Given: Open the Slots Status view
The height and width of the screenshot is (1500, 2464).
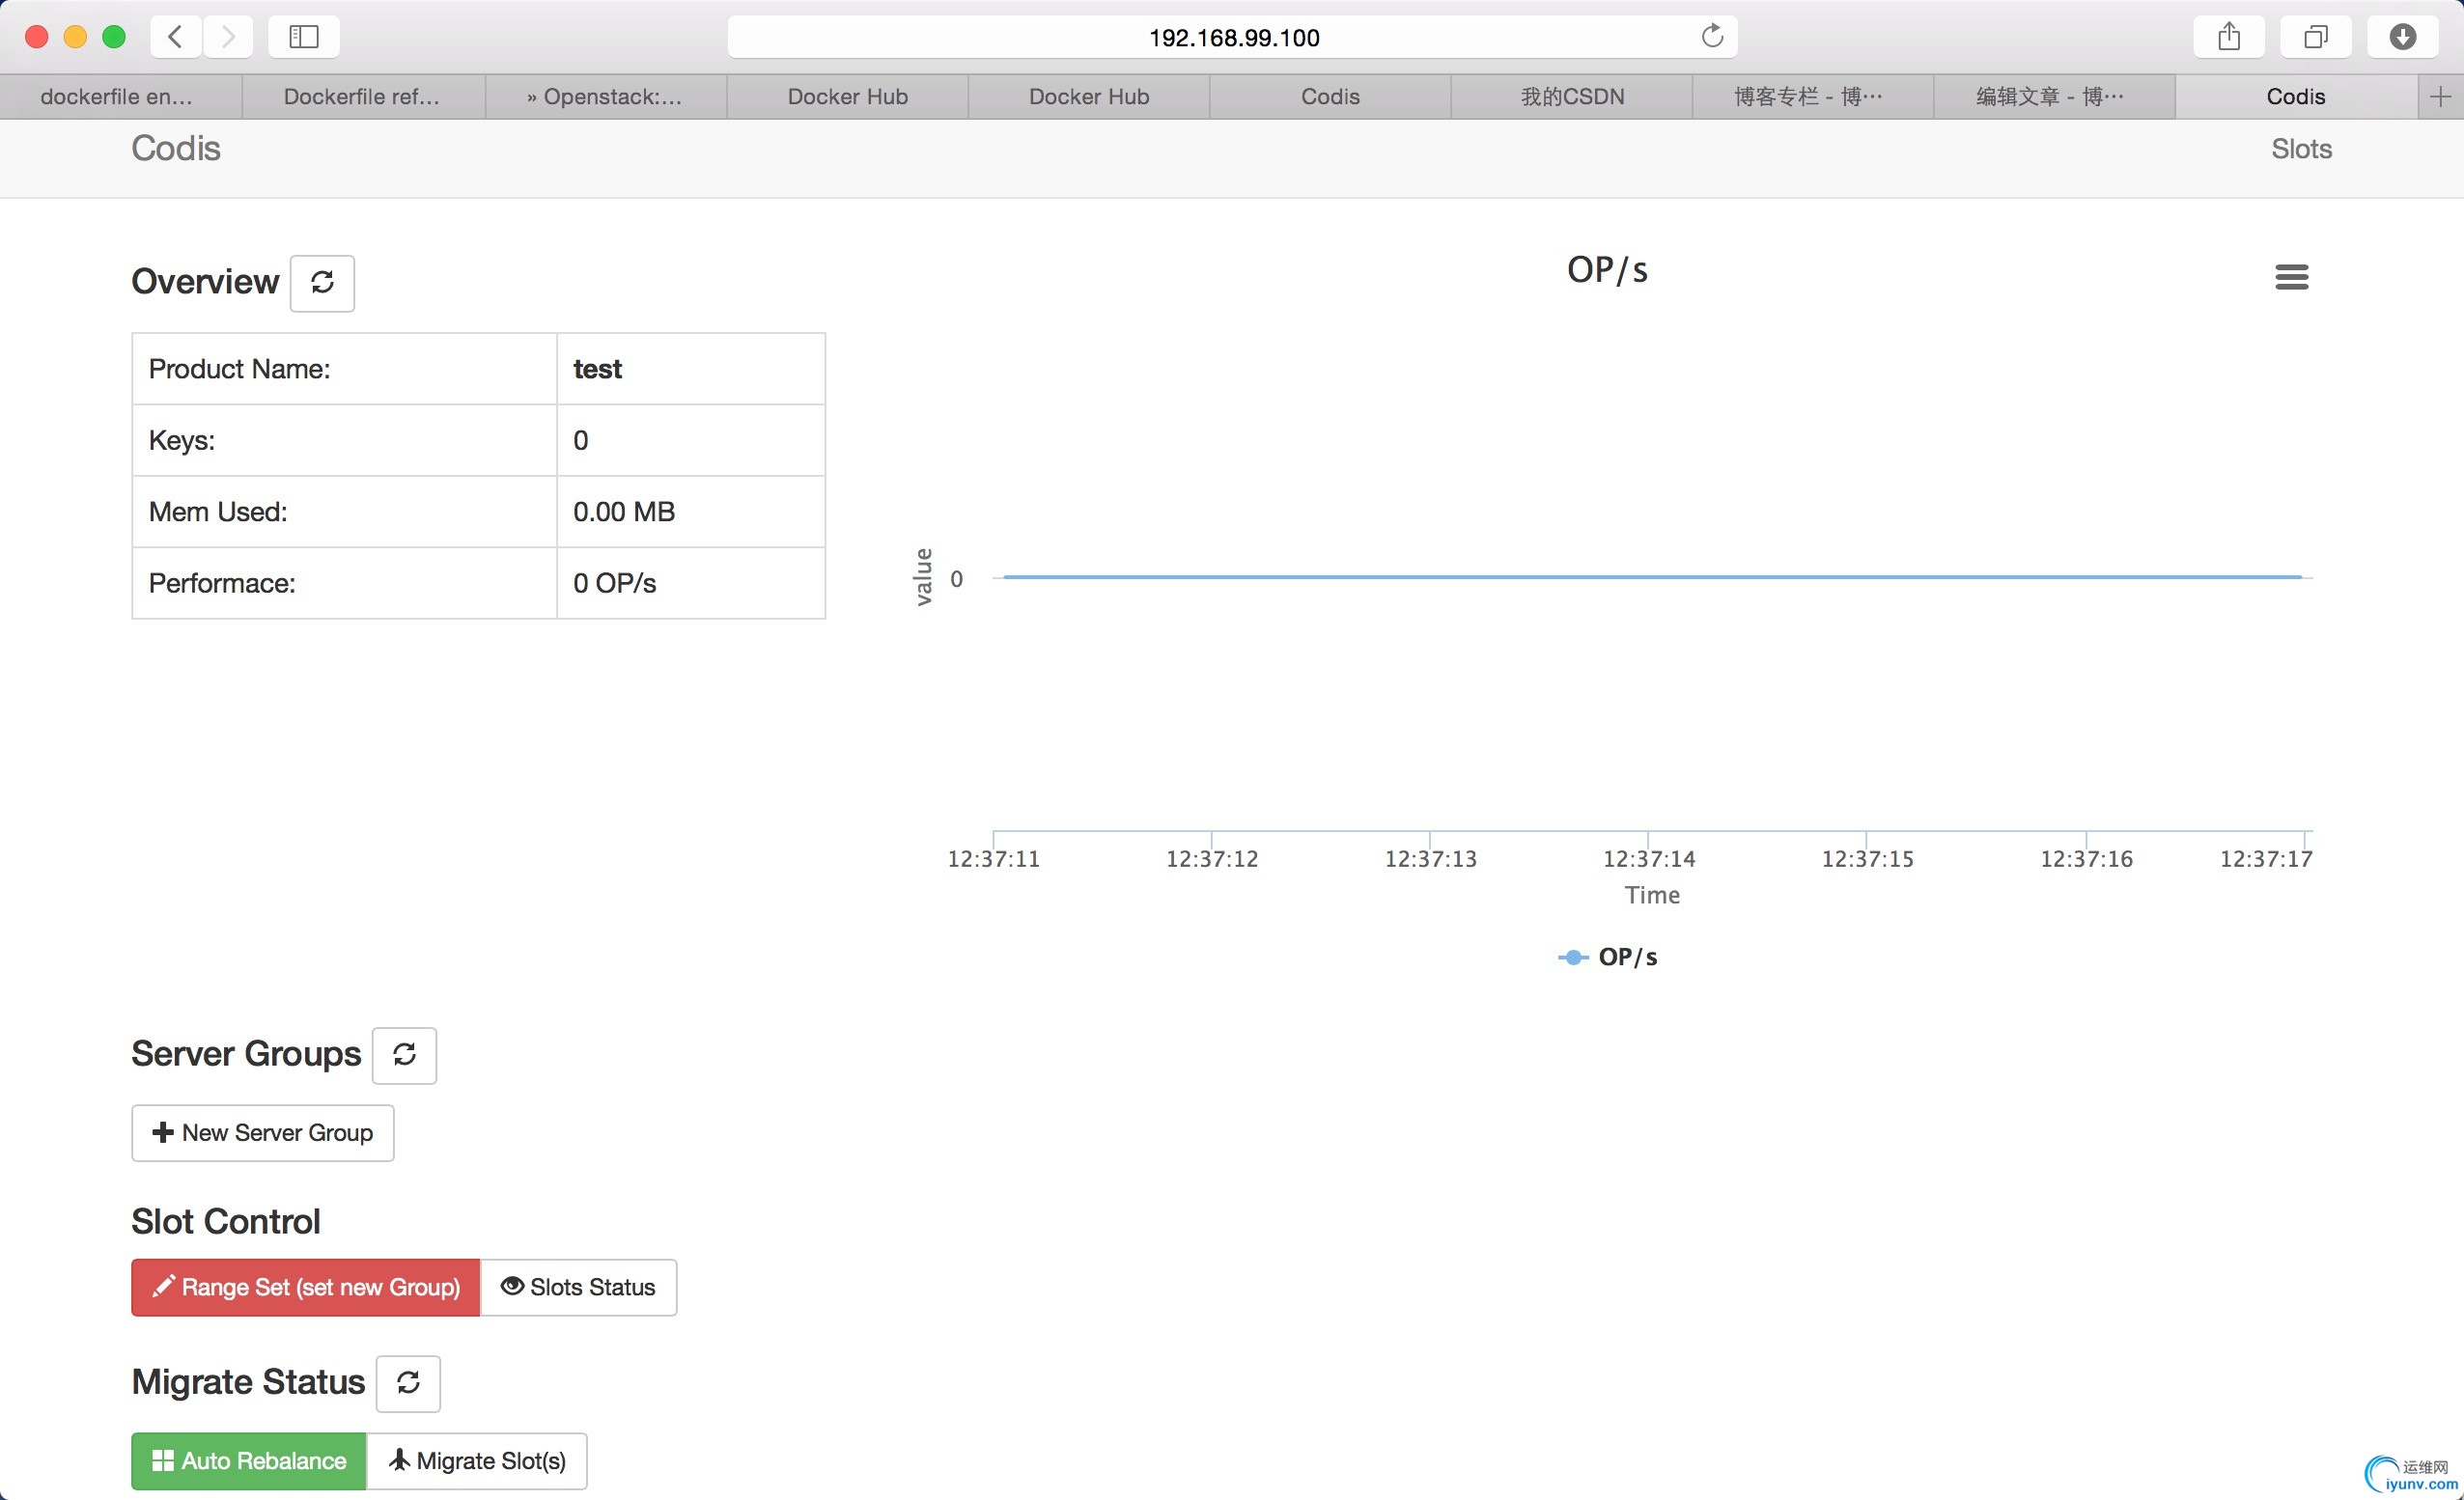Looking at the screenshot, I should point(578,1287).
